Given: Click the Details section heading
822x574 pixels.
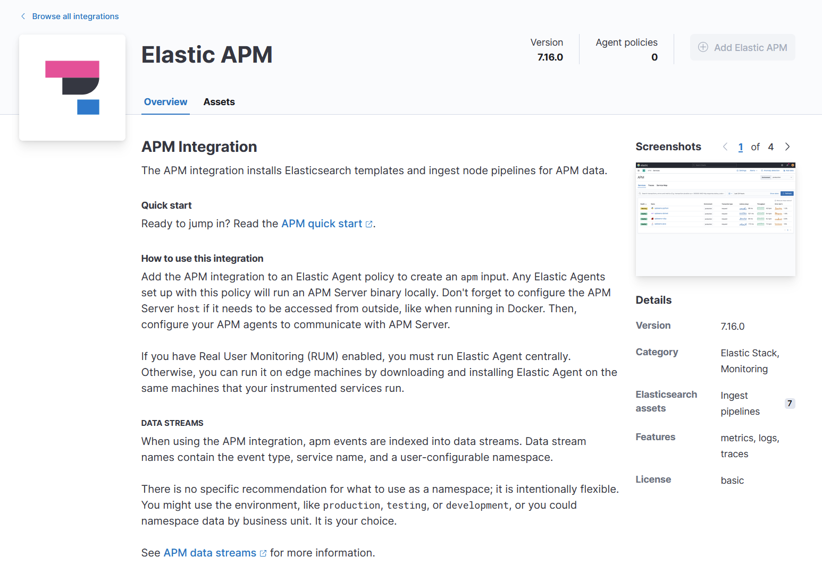Looking at the screenshot, I should point(654,300).
